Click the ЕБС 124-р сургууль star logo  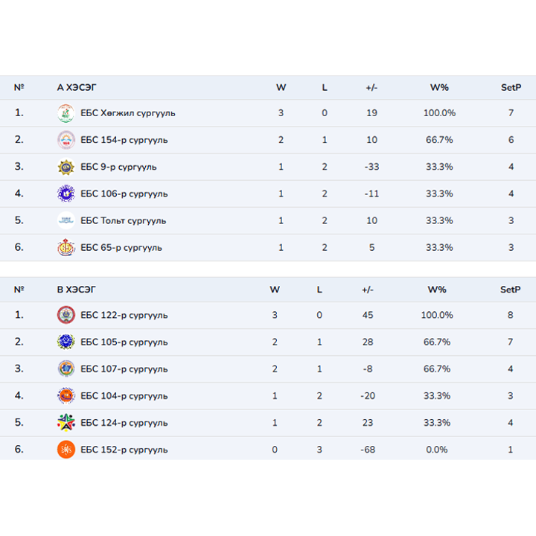[66, 422]
